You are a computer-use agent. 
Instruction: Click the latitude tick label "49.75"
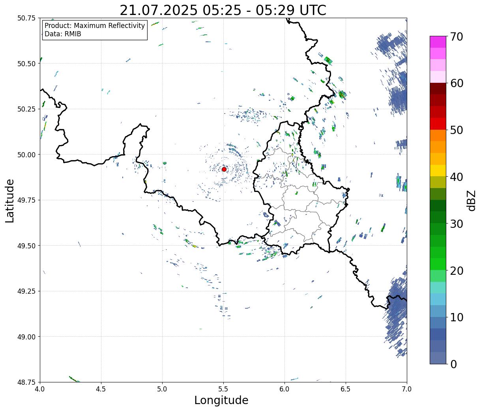tap(26, 200)
